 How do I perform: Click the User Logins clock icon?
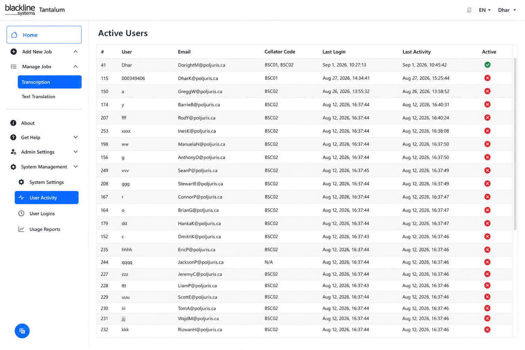click(x=21, y=213)
